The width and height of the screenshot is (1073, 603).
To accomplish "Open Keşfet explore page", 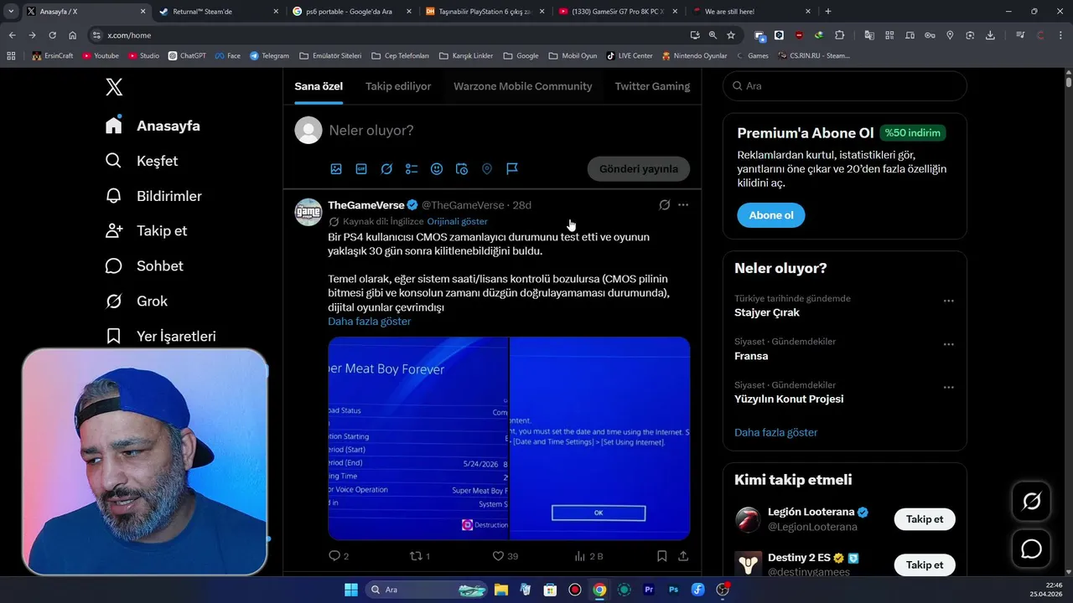I will [142, 161].
